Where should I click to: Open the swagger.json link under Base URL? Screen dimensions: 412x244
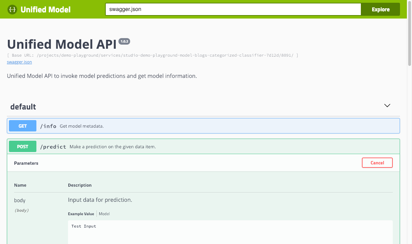pos(19,62)
